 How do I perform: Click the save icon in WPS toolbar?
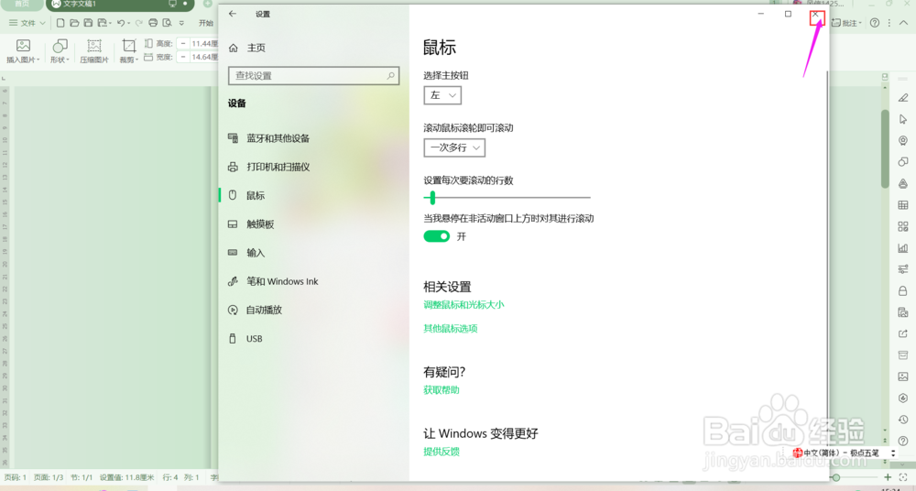(88, 23)
